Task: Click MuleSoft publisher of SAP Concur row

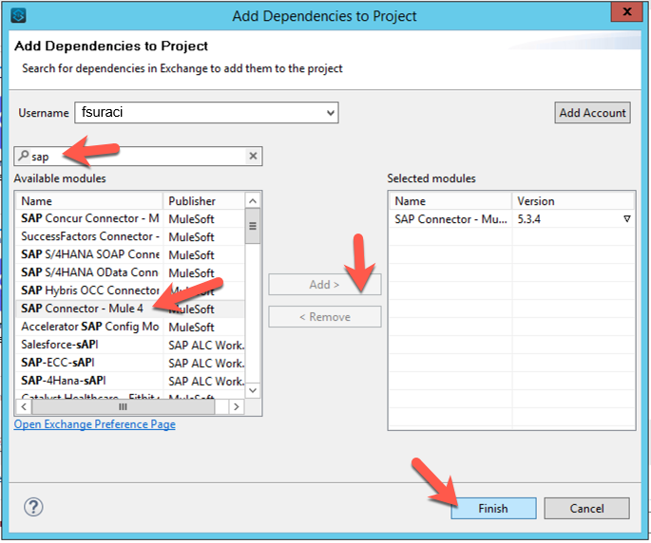Action: pos(191,219)
